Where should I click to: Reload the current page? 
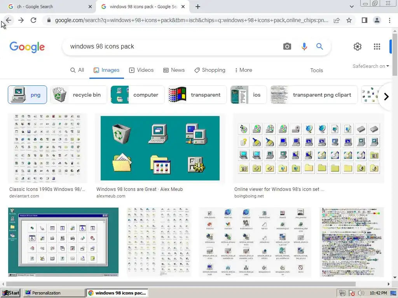click(33, 20)
